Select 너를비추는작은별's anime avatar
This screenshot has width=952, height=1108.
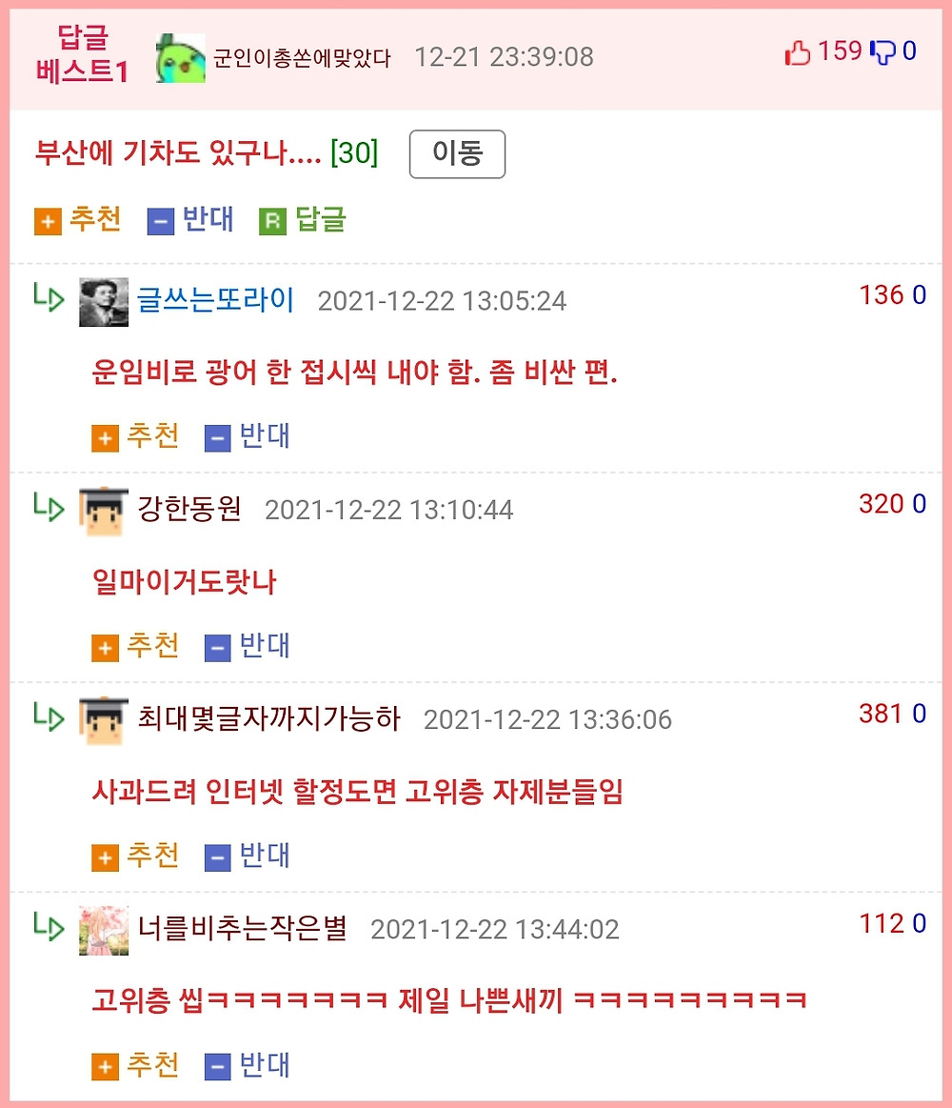[x=104, y=931]
